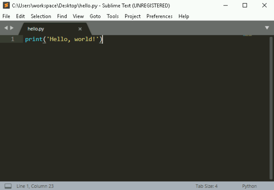The image size is (274, 190).
Task: Close the hello.py tab
Action: pos(80,29)
